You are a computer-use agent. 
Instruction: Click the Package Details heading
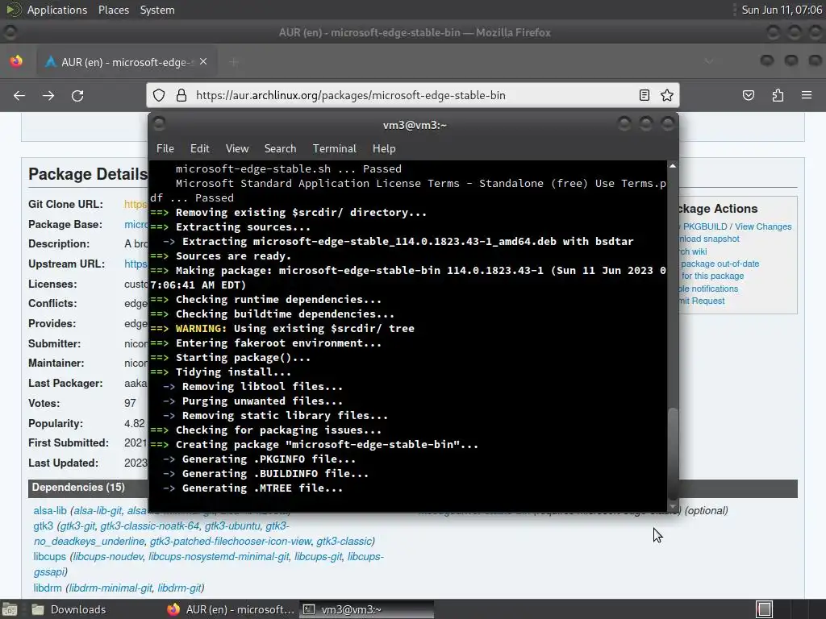[88, 174]
